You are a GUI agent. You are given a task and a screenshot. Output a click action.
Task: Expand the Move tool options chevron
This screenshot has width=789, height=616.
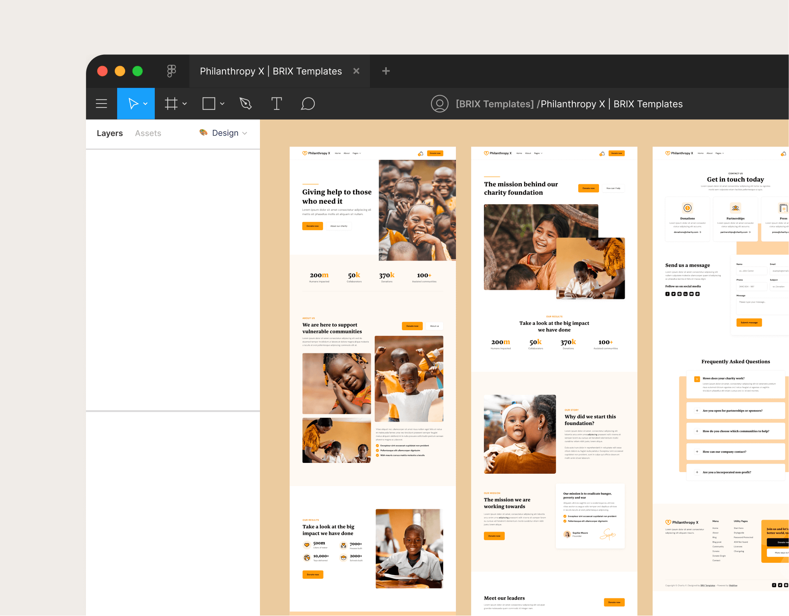pyautogui.click(x=145, y=104)
